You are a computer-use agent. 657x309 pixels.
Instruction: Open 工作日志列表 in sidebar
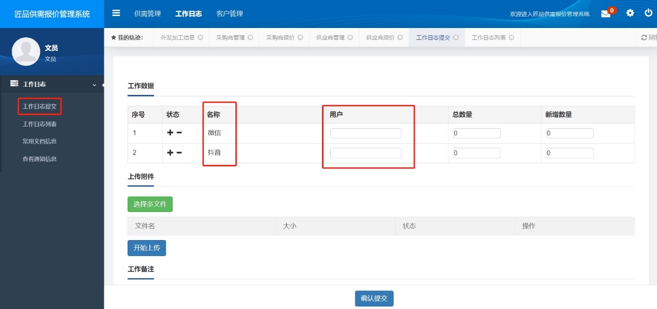click(39, 124)
